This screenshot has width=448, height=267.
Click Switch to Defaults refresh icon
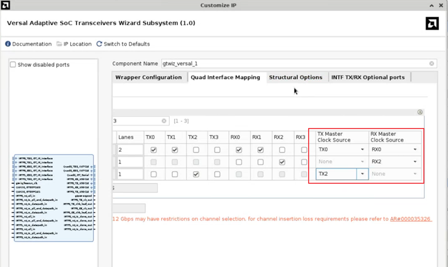coord(99,44)
